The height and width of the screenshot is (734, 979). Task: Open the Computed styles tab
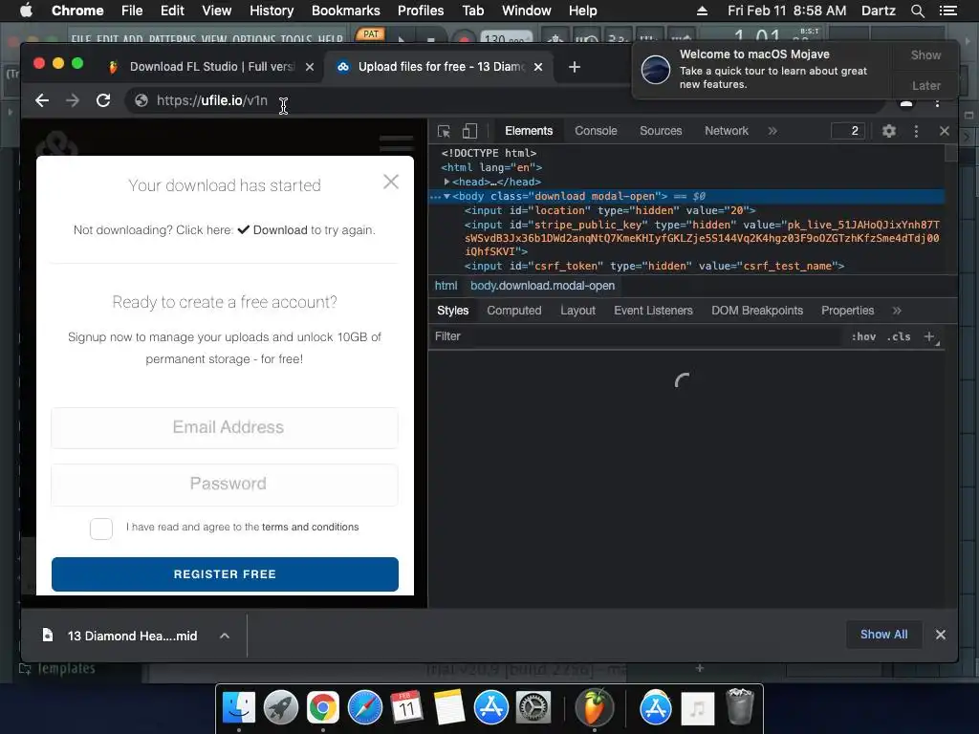pos(513,311)
